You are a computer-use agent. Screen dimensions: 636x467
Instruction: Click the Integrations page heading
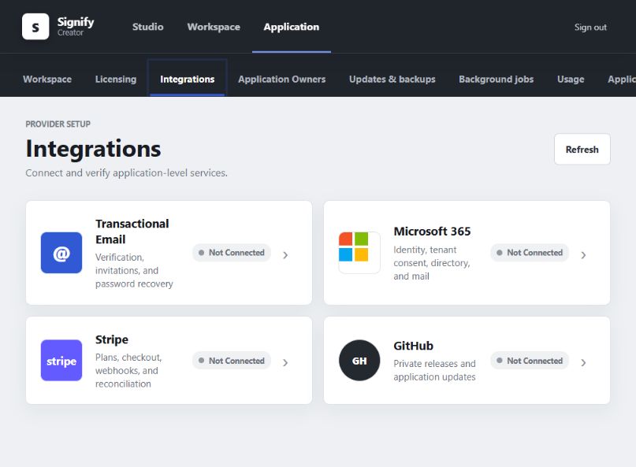pyautogui.click(x=93, y=148)
